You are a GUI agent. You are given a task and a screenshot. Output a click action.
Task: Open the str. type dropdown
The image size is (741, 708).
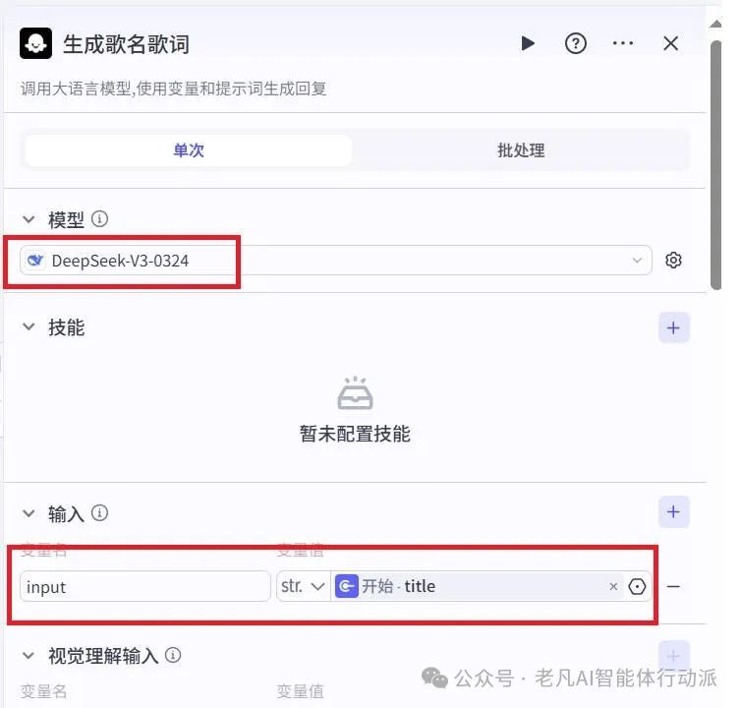tap(303, 586)
